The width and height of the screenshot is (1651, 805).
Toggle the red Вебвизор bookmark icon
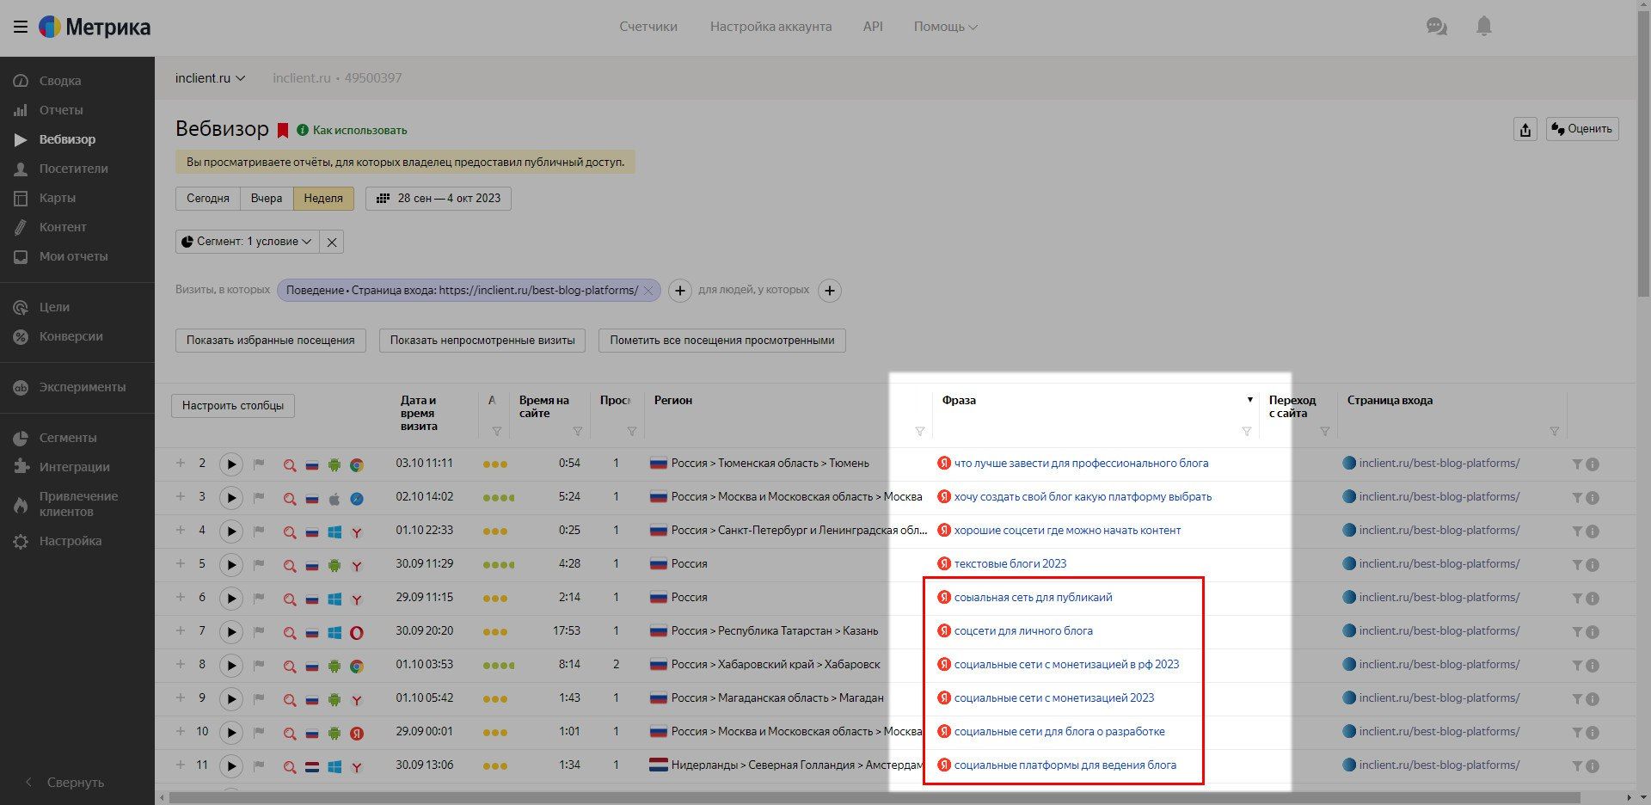coord(283,131)
